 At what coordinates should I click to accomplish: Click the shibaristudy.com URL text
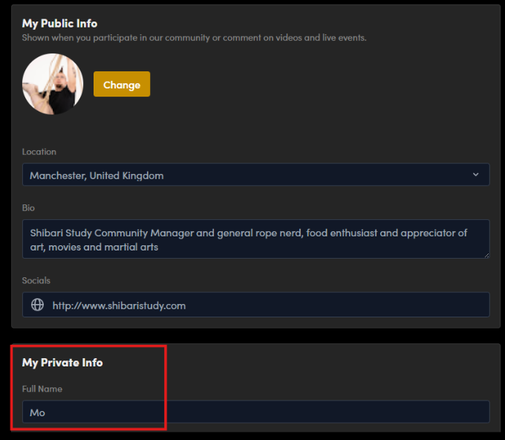(x=119, y=305)
